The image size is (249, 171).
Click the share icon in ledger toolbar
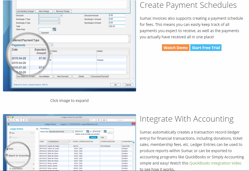tap(25, 120)
